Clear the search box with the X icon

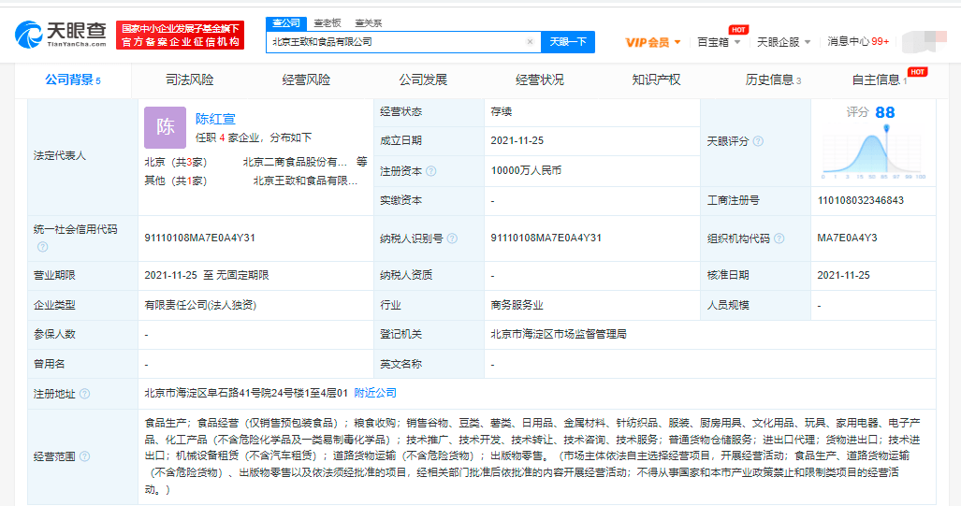pos(531,42)
